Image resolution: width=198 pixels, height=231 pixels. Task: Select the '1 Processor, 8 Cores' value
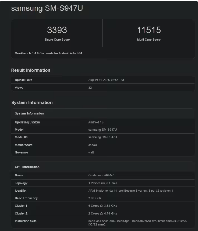pyautogui.click(x=103, y=183)
